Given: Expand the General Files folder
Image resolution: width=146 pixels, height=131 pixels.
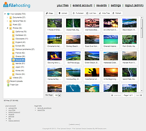Looking at the screenshot, I should pyautogui.click(x=7, y=21).
